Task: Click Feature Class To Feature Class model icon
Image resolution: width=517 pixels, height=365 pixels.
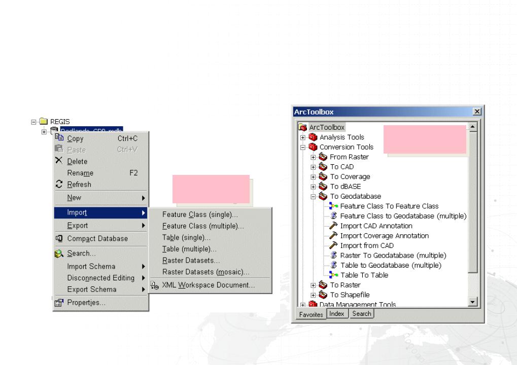Action: pos(334,206)
